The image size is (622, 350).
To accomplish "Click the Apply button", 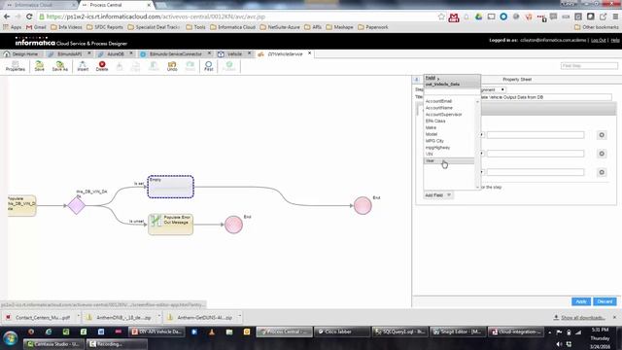I will coord(581,301).
